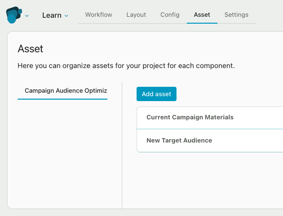Click the active underline below Asset tab
This screenshot has height=216, width=283.
click(x=202, y=23)
